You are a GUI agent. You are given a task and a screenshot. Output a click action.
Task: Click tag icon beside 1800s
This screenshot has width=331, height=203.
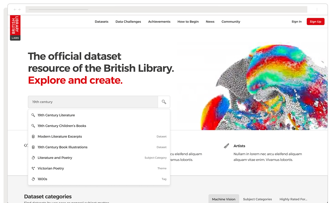click(x=33, y=179)
